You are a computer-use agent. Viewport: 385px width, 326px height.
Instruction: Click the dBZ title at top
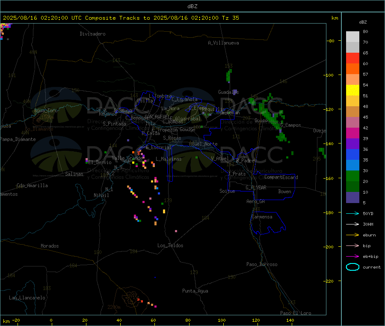click(192, 6)
